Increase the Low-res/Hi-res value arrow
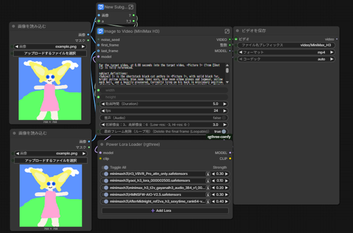The image size is (353, 233). 225,125
